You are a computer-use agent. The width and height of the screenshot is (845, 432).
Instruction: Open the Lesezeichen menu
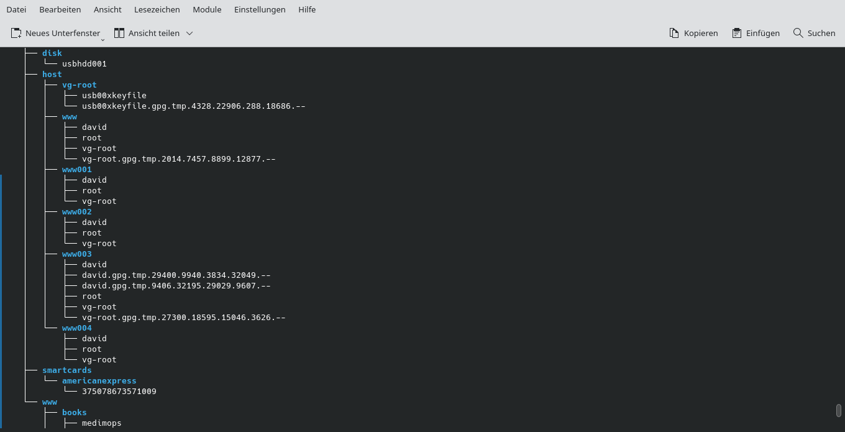[156, 9]
